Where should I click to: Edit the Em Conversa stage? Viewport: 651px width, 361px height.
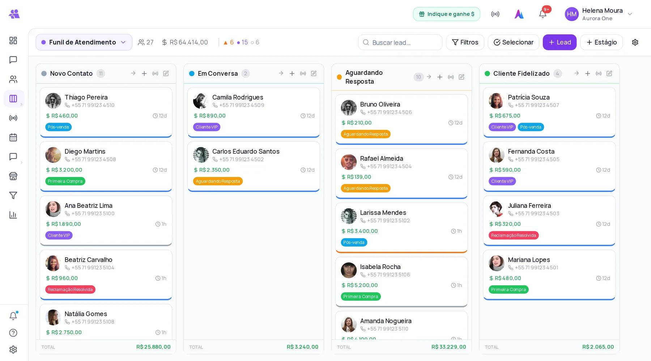coord(314,74)
